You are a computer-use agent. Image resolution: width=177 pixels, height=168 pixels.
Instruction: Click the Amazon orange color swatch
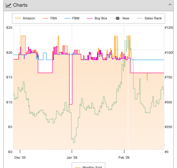coord(18,18)
